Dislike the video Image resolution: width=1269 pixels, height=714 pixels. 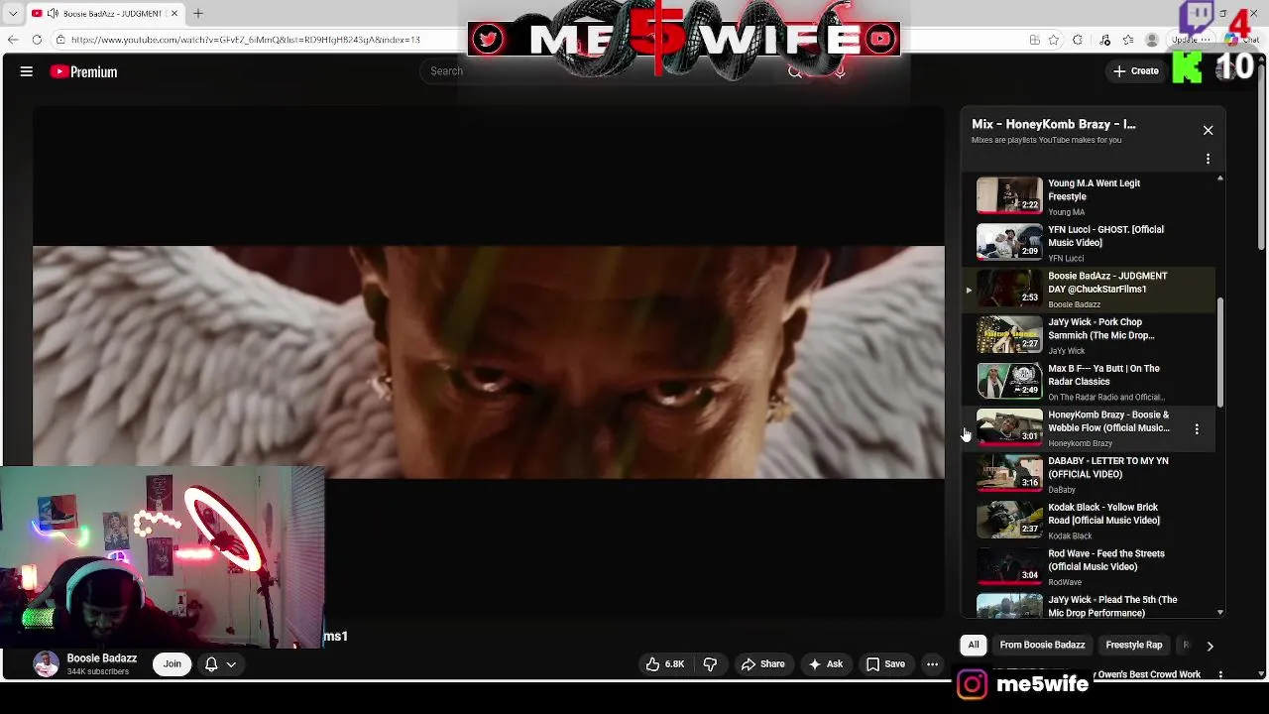click(711, 664)
